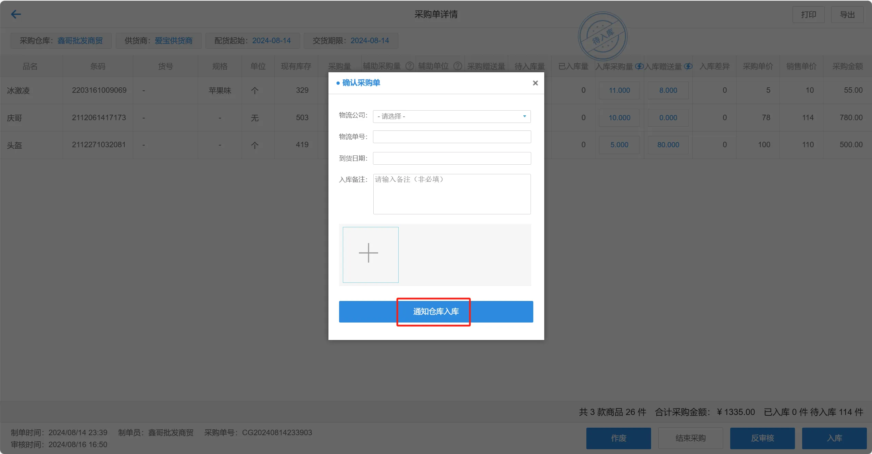This screenshot has width=872, height=454.
Task: Open the 到货日期 date field
Action: coord(451,158)
